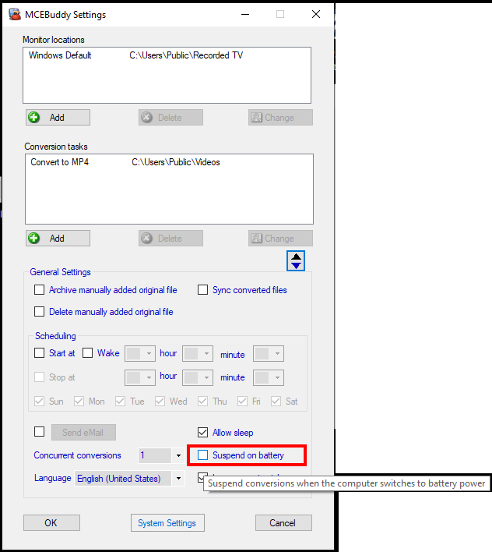This screenshot has height=552, width=492.
Task: Click Add button under Conversion tasks
Action: pyautogui.click(x=58, y=239)
